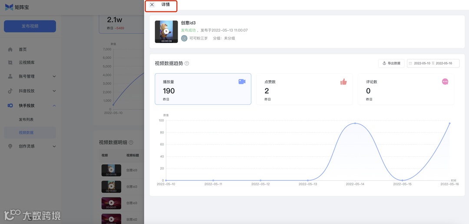Click the person icon beside 账号管理
469x224 pixels.
pyautogui.click(x=10, y=76)
